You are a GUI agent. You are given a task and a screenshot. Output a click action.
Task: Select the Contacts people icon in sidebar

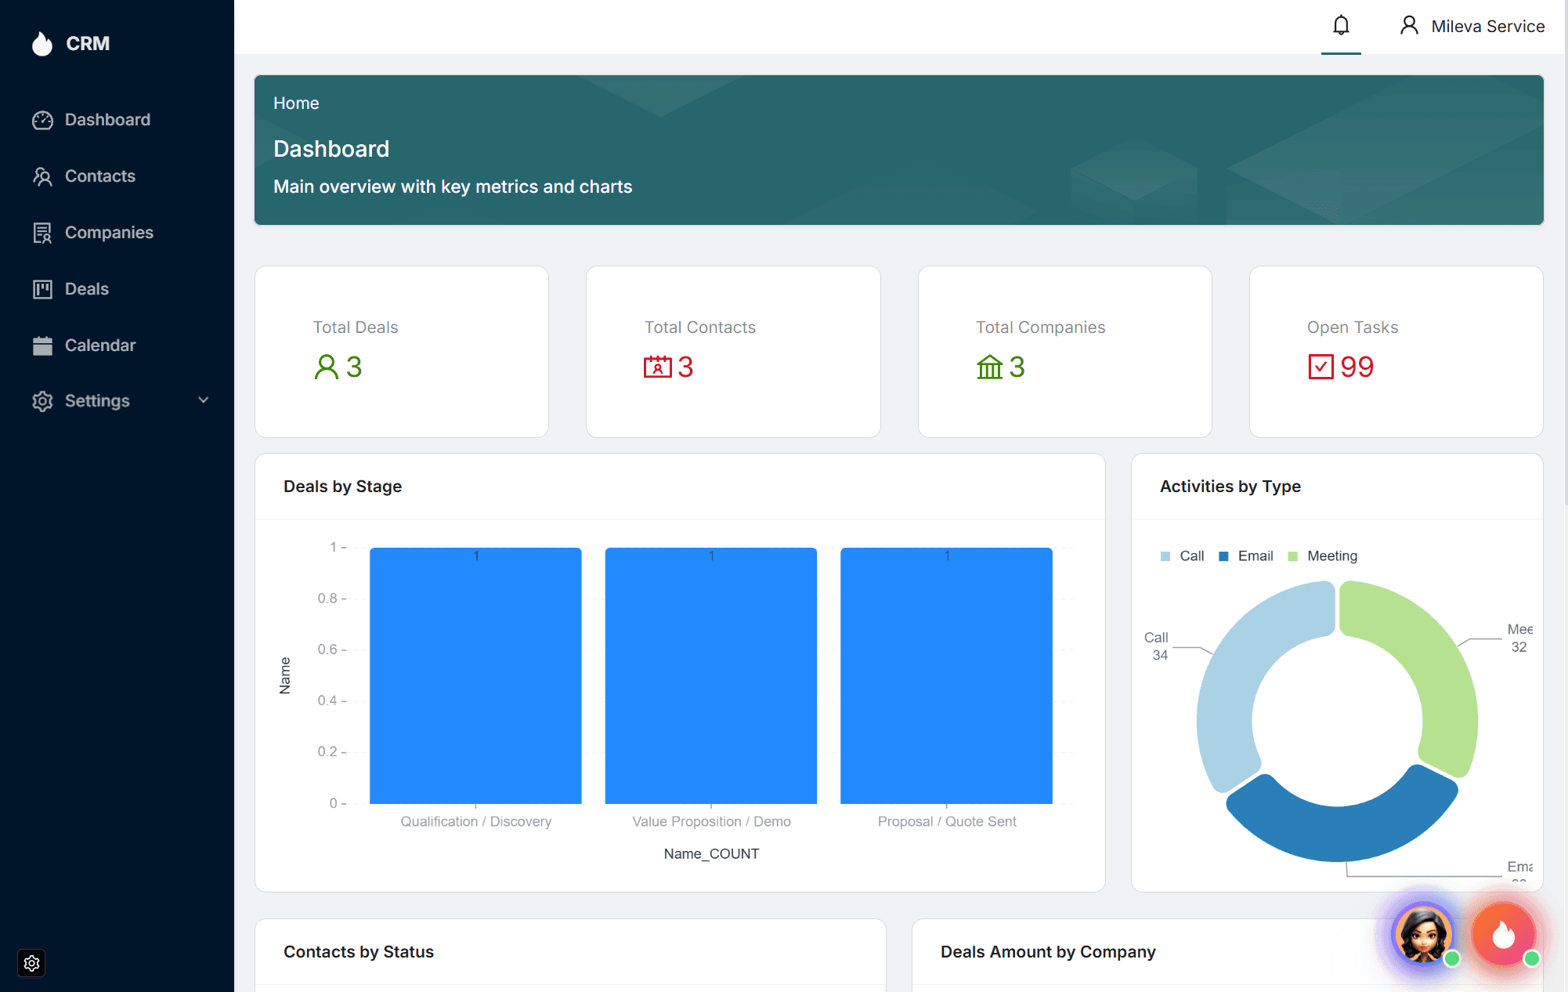[x=42, y=176]
